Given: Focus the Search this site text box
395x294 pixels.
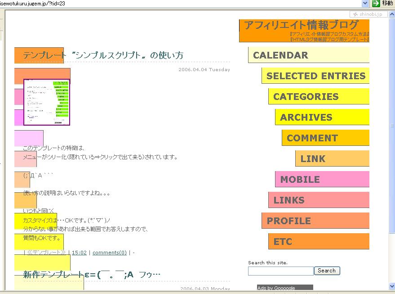Looking at the screenshot, I should click(x=280, y=271).
